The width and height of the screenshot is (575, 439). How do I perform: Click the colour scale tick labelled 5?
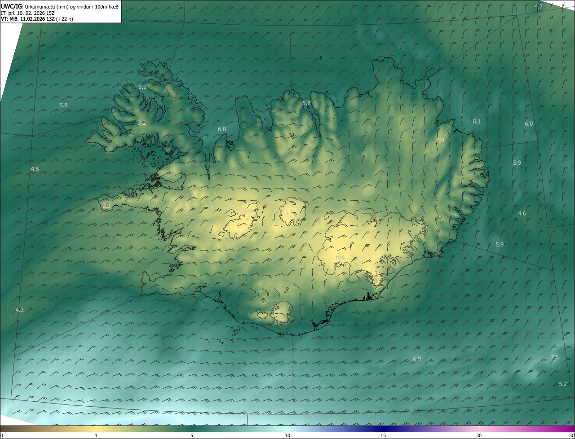(192, 435)
